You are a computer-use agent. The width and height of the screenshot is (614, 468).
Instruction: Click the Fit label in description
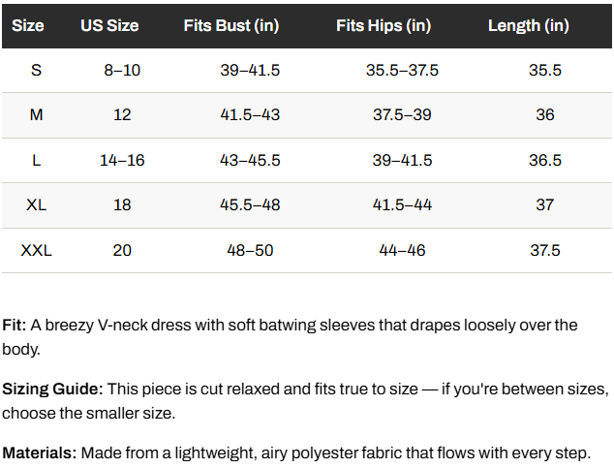(x=15, y=326)
